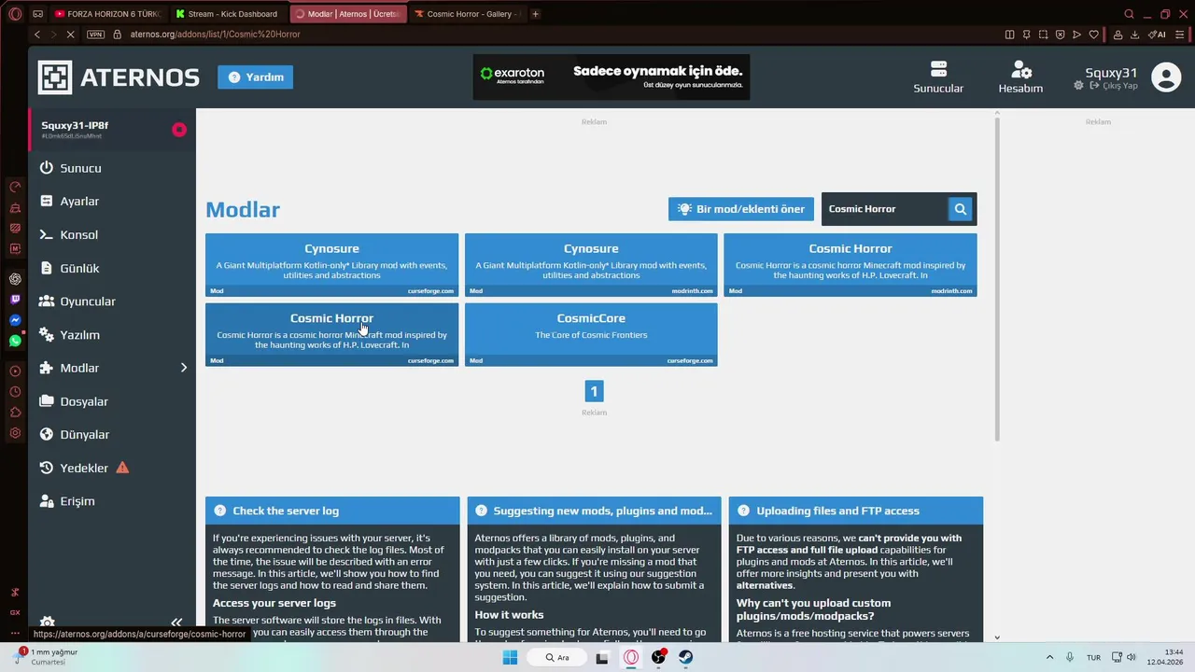Open the Sunucu sidebar menu item
The image size is (1195, 672).
112,168
